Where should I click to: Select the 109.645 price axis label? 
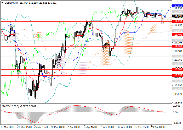178,103
